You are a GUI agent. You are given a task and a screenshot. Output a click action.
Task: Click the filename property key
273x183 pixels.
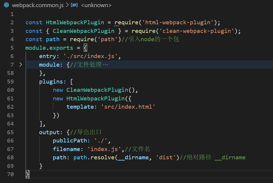[66, 149]
